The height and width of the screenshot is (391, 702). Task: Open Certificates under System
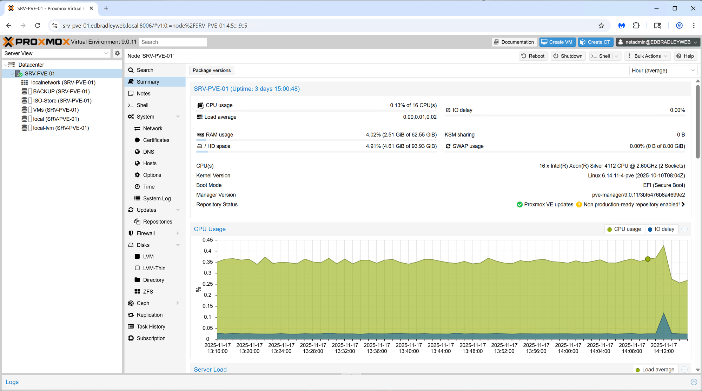156,140
